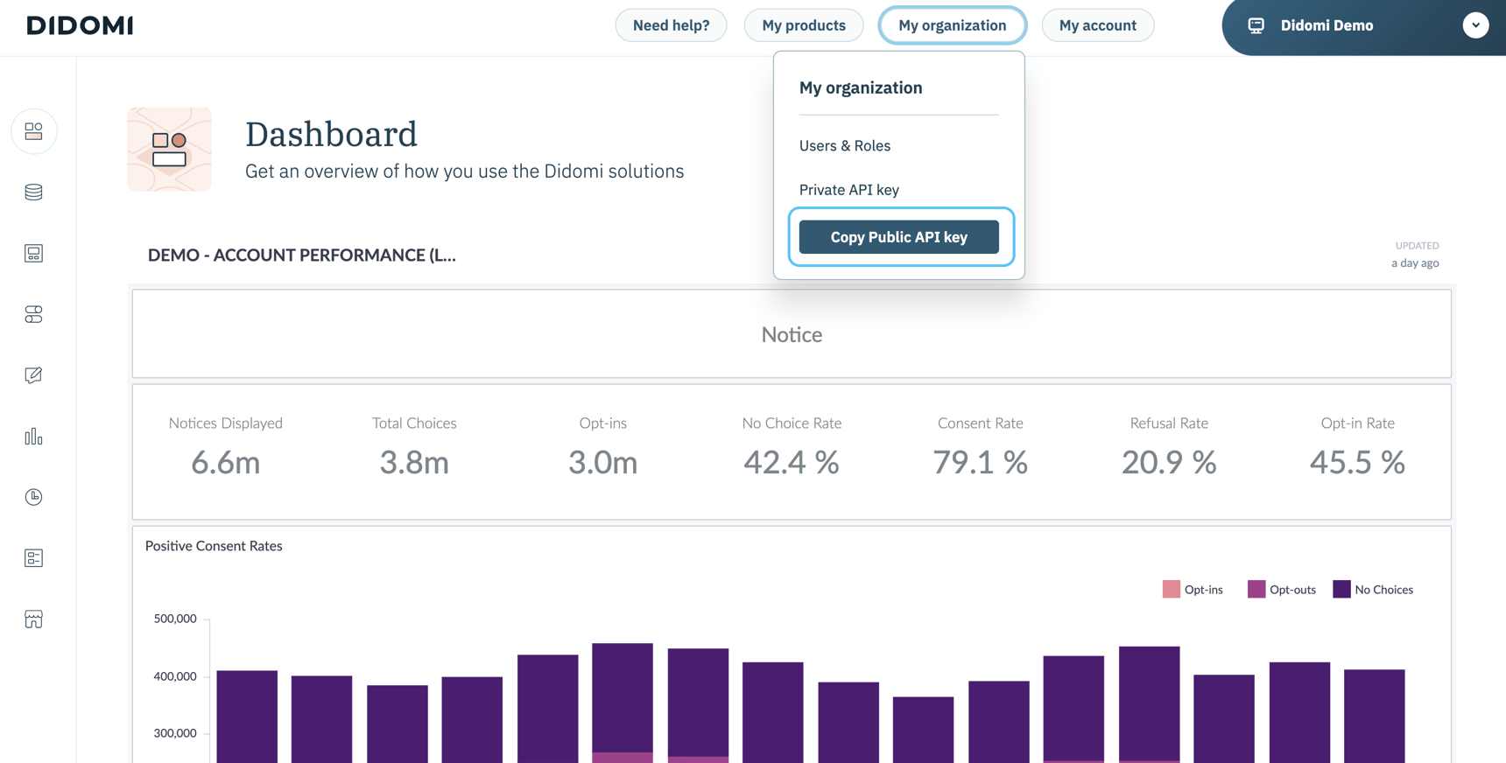
Task: Open the My products menu
Action: pyautogui.click(x=804, y=25)
